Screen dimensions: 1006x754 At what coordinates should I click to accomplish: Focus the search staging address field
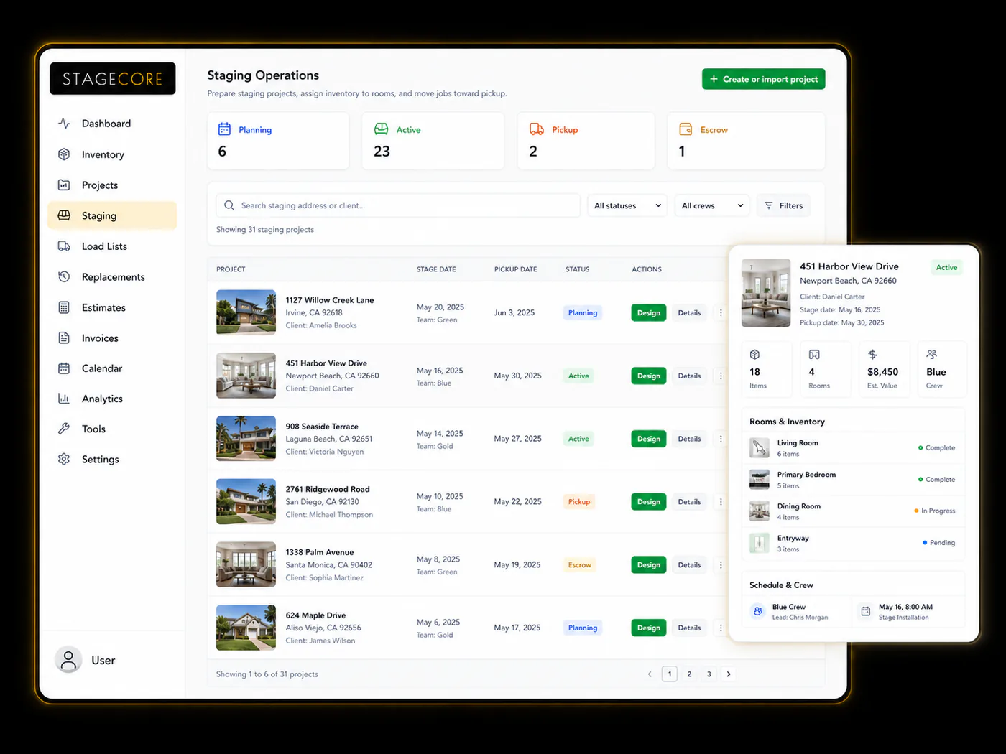click(x=398, y=205)
